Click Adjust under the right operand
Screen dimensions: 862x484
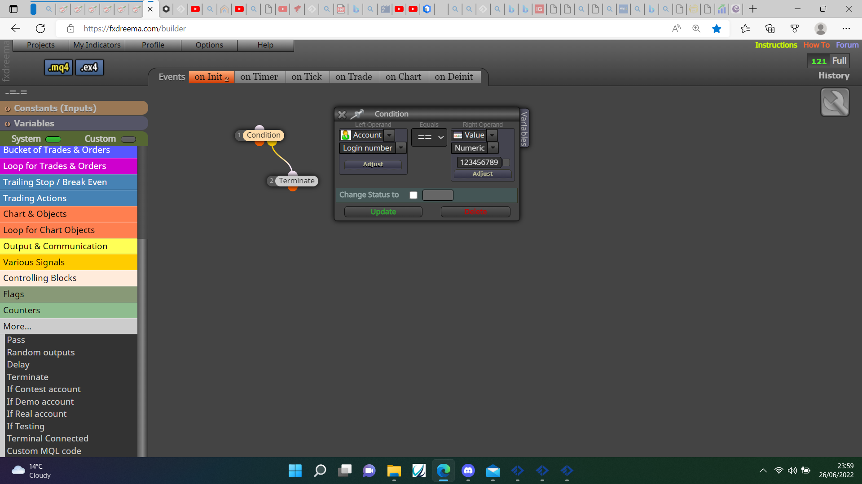click(x=483, y=173)
